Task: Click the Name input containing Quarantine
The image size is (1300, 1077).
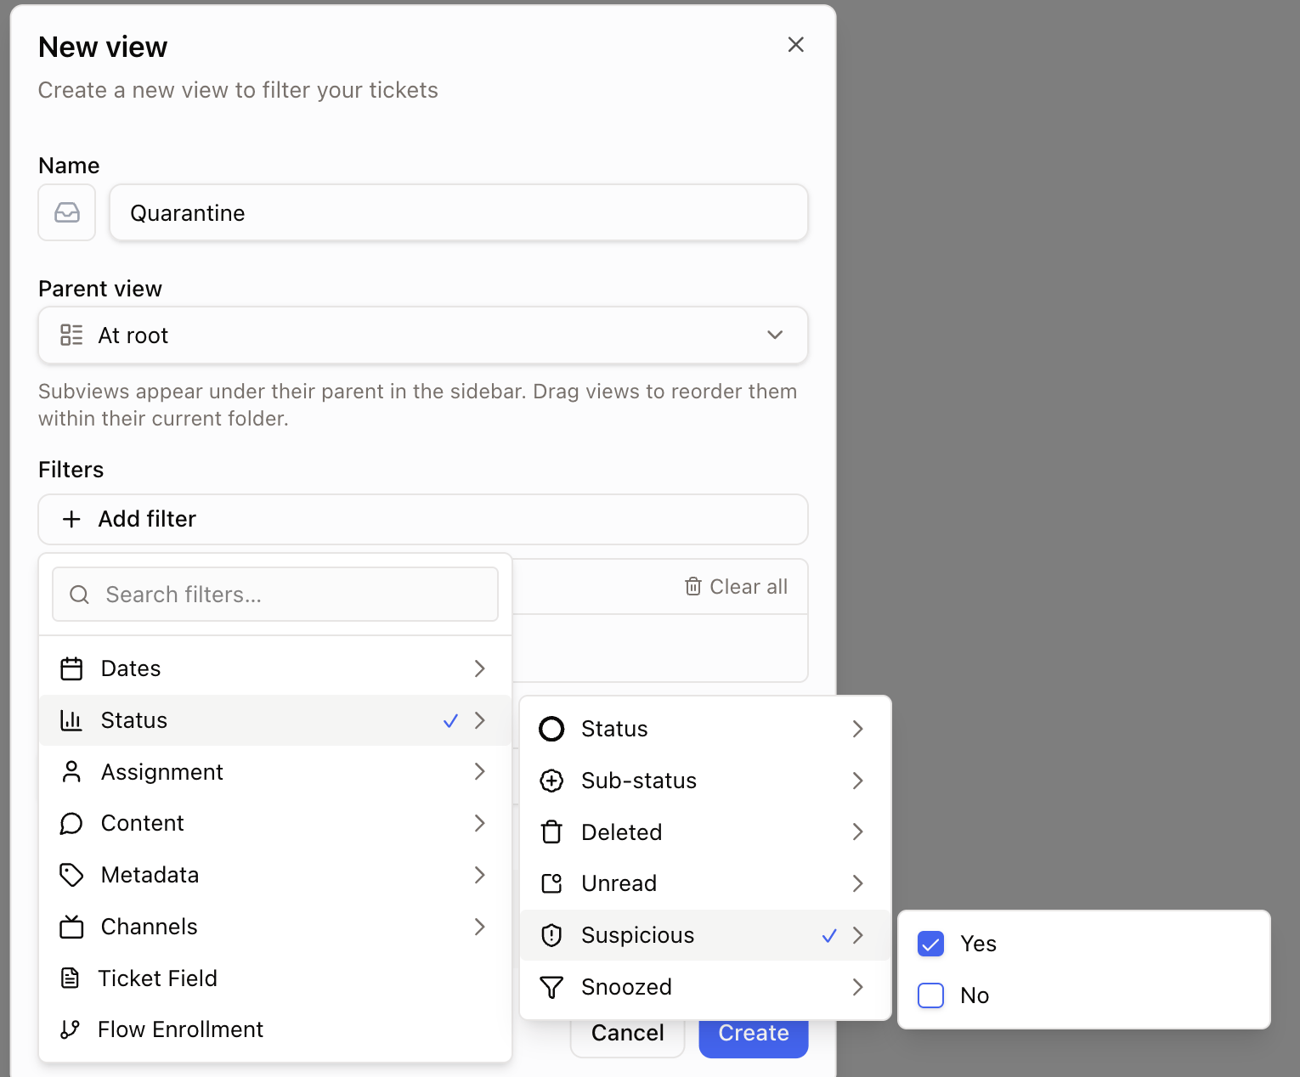Action: point(459,212)
